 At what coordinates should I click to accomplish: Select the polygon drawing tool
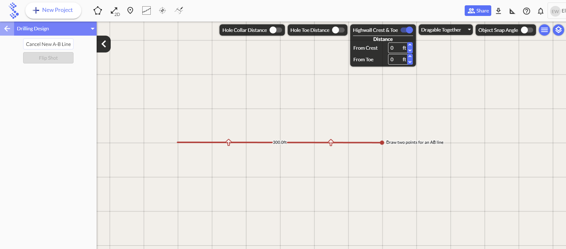pyautogui.click(x=98, y=11)
